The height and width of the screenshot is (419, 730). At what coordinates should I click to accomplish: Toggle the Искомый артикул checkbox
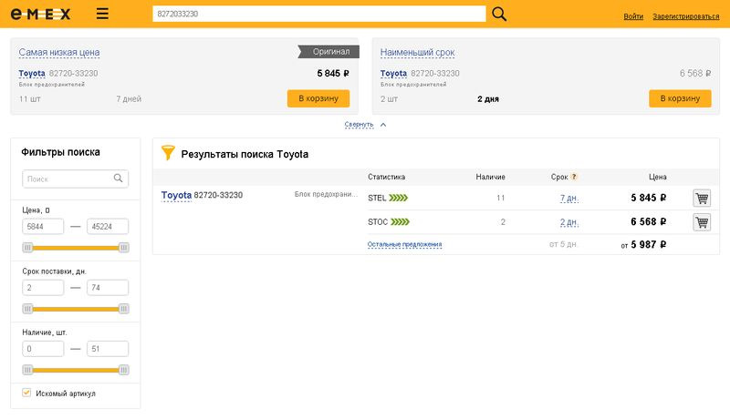tap(26, 393)
